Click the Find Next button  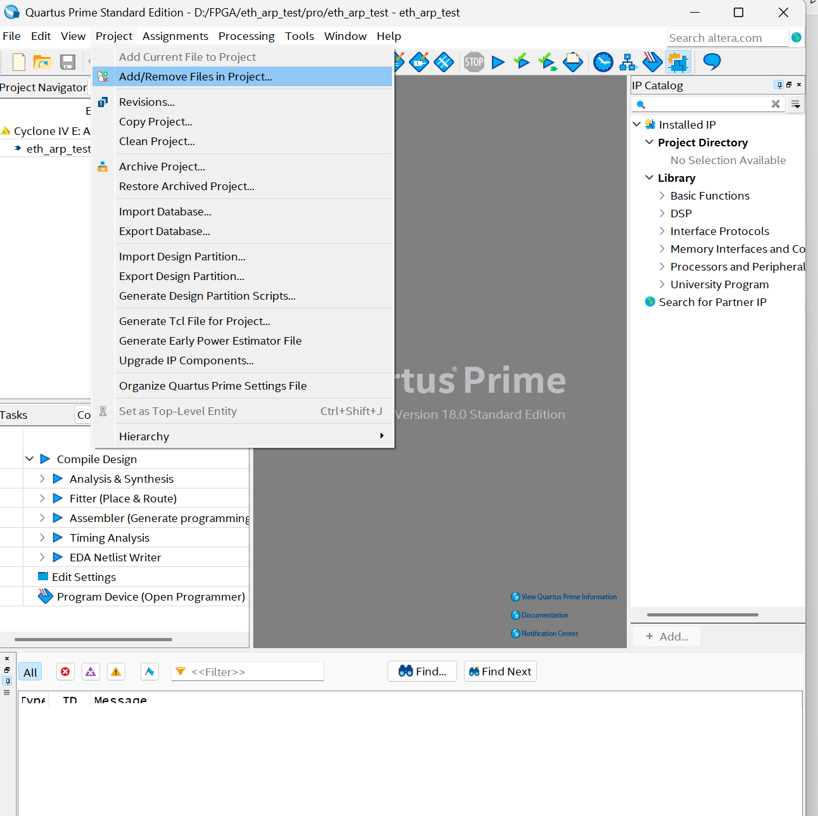tap(500, 672)
